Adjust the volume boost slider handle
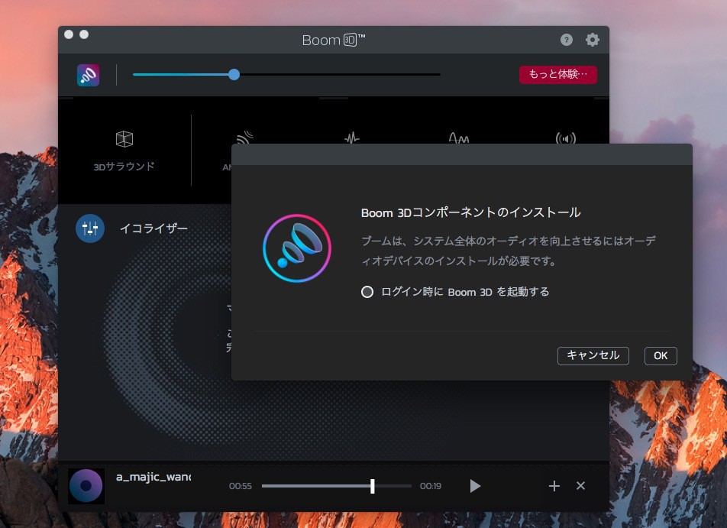The width and height of the screenshot is (727, 528). [x=234, y=74]
